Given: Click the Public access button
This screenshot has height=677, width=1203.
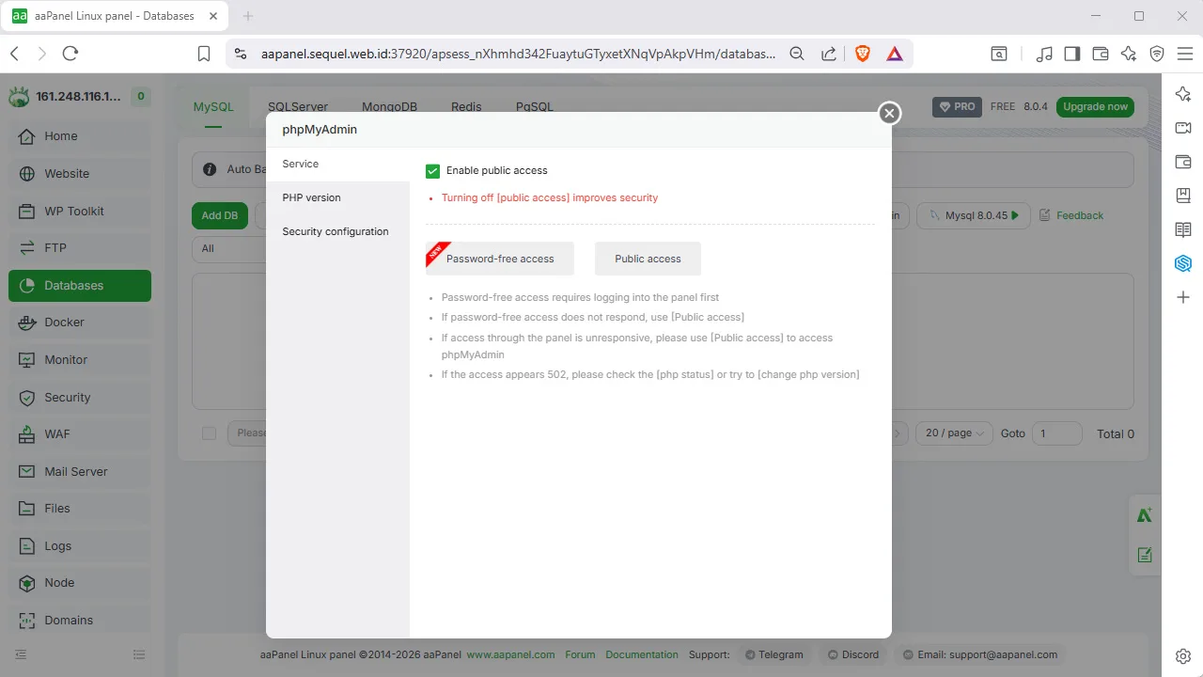Looking at the screenshot, I should pos(648,259).
